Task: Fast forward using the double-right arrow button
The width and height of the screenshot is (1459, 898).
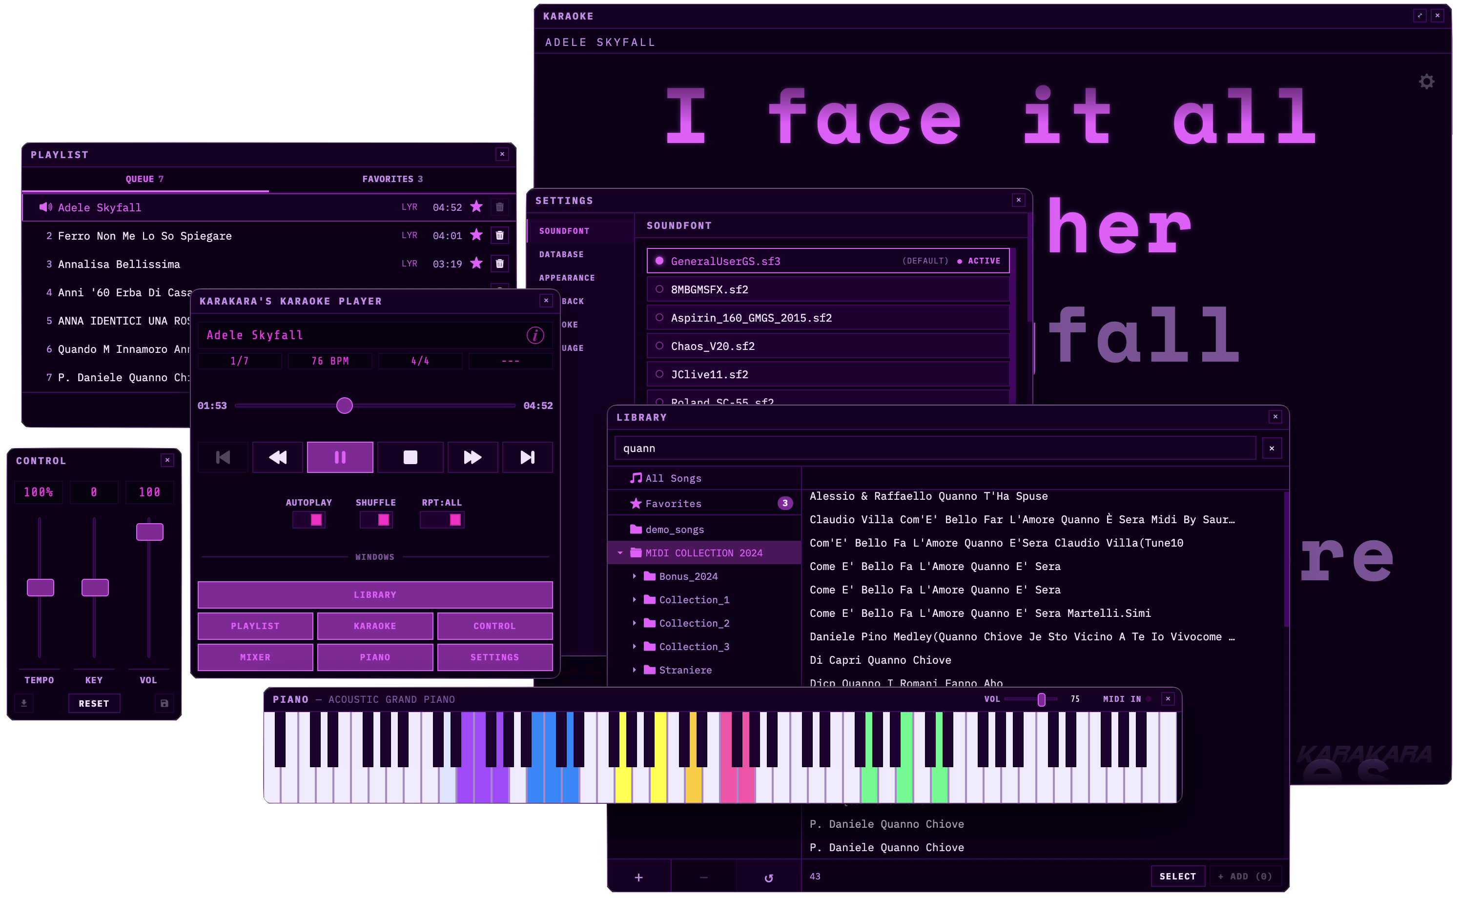Action: [x=473, y=457]
